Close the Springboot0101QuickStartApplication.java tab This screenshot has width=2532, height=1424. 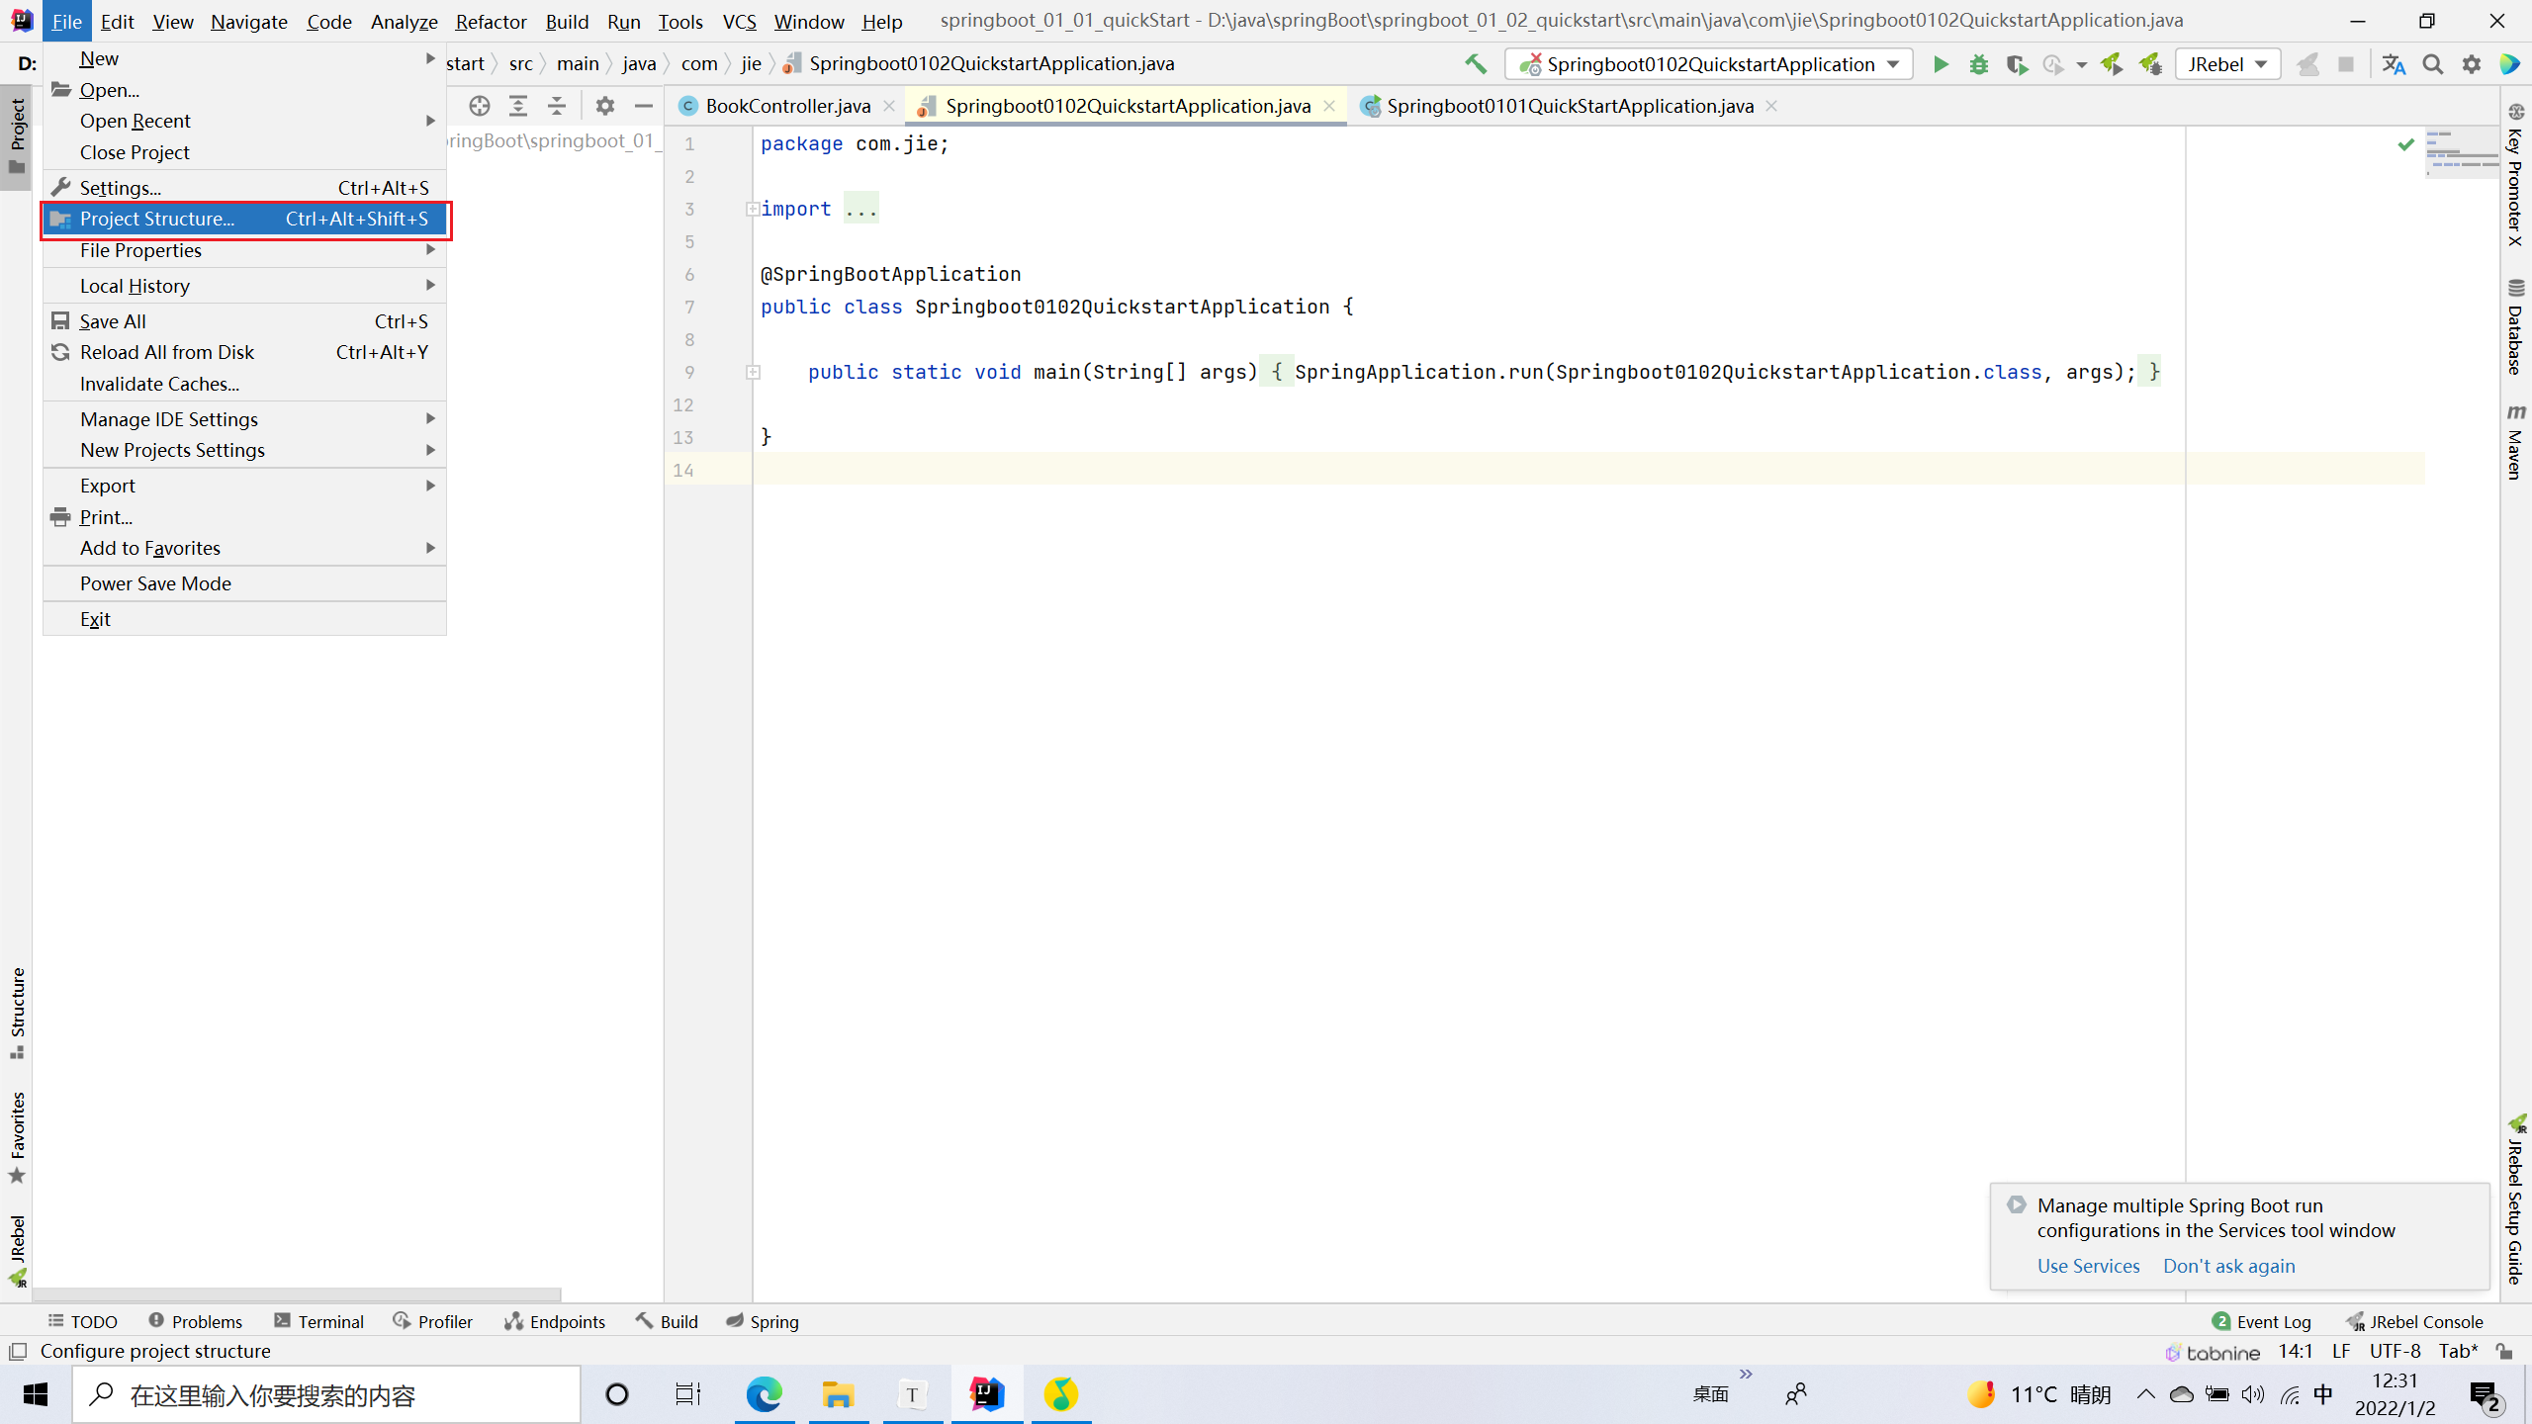pyautogui.click(x=1771, y=106)
